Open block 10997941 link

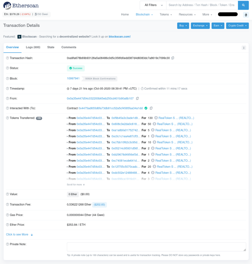pos(73,78)
